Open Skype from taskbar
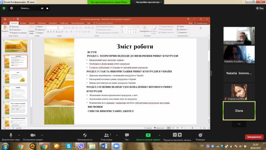The width and height of the screenshot is (266, 150). 69,146
